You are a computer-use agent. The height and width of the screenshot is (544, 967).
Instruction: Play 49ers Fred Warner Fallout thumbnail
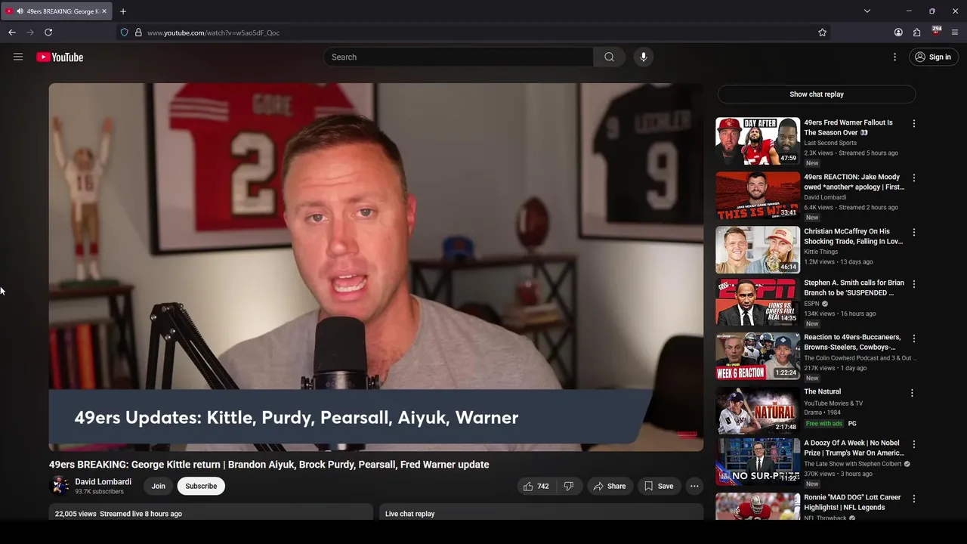tap(758, 141)
